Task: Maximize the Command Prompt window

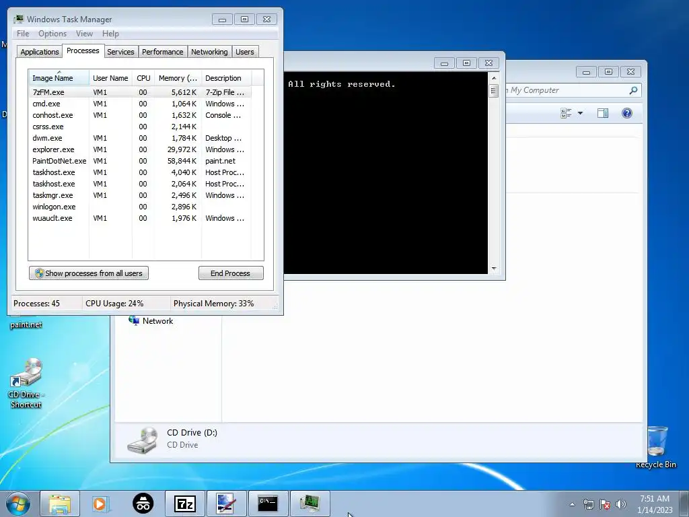Action: click(466, 63)
